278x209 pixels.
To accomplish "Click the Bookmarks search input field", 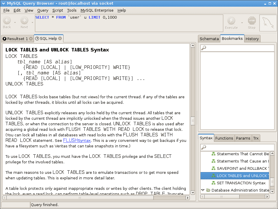I will [238, 48].
